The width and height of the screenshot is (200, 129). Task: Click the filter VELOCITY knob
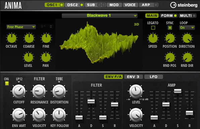39,115
